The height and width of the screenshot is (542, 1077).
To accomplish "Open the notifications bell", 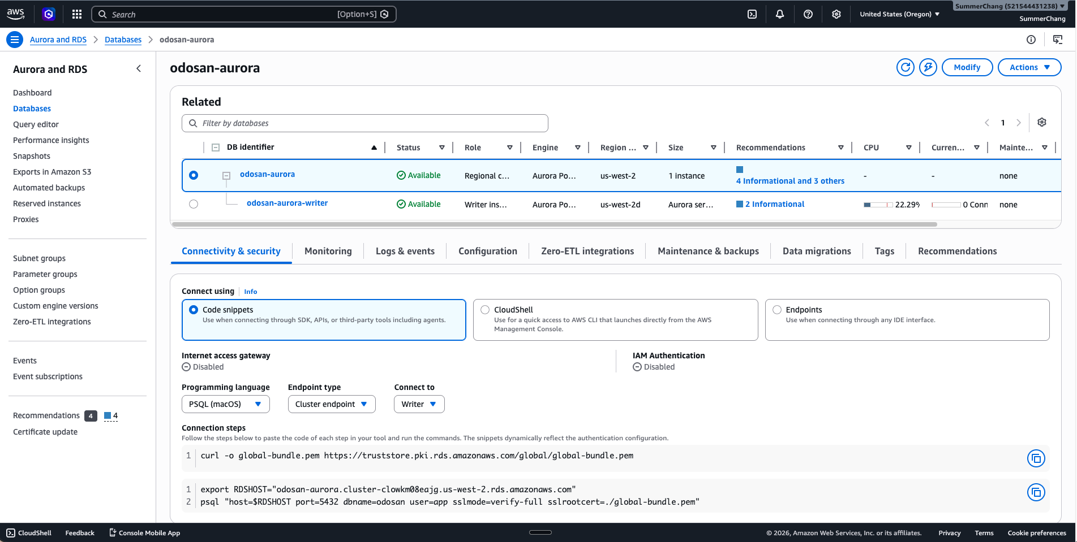I will 780,14.
